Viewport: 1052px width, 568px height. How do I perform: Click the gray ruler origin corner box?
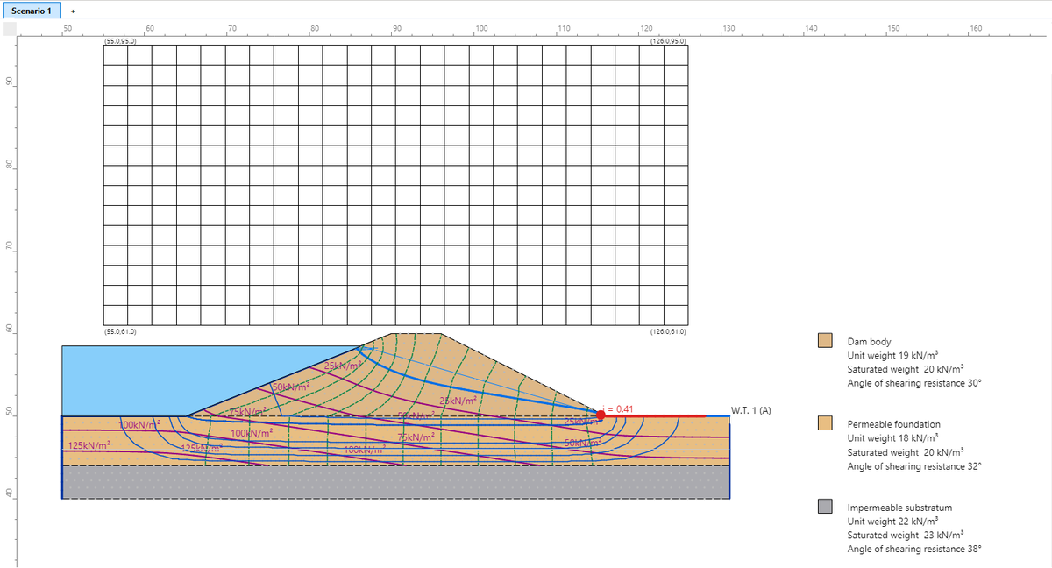tap(9, 29)
